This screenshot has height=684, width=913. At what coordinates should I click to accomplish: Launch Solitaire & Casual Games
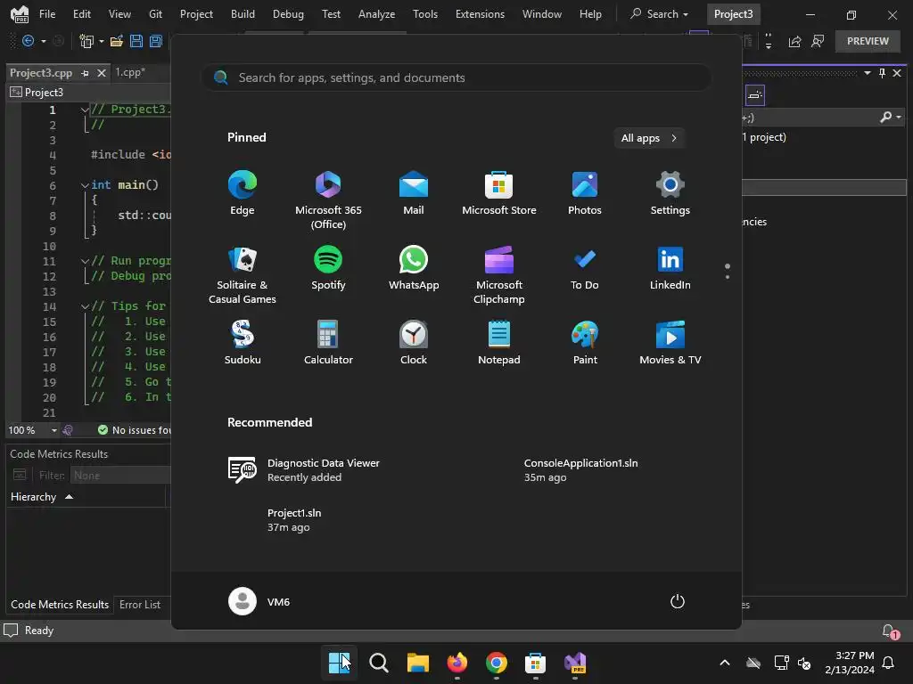243,274
